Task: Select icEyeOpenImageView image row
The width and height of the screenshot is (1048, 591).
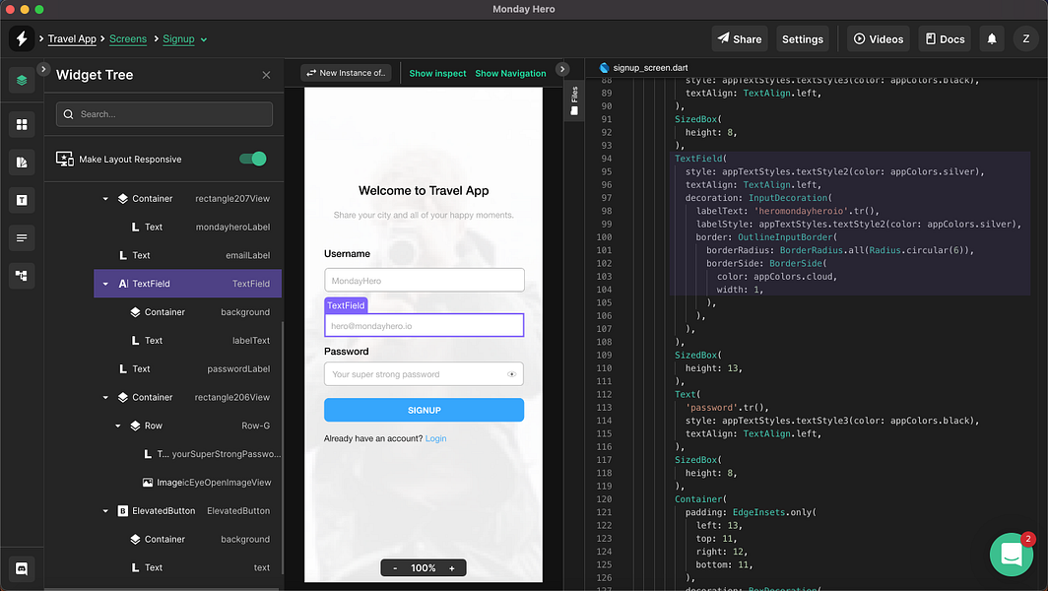Action: coord(187,482)
